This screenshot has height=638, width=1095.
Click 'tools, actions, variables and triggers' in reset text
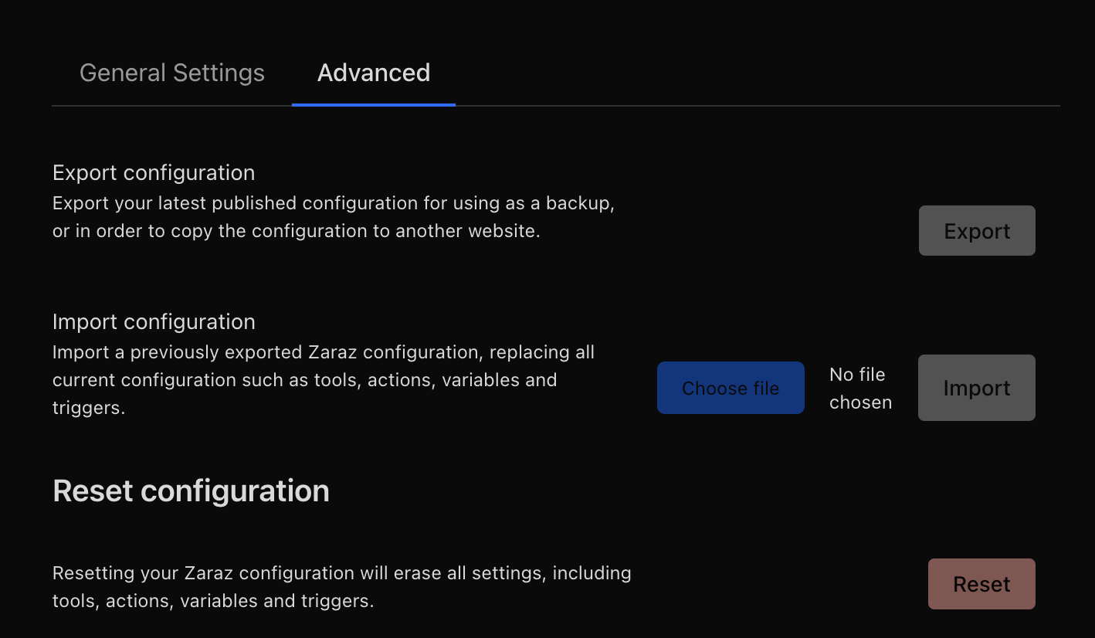213,601
